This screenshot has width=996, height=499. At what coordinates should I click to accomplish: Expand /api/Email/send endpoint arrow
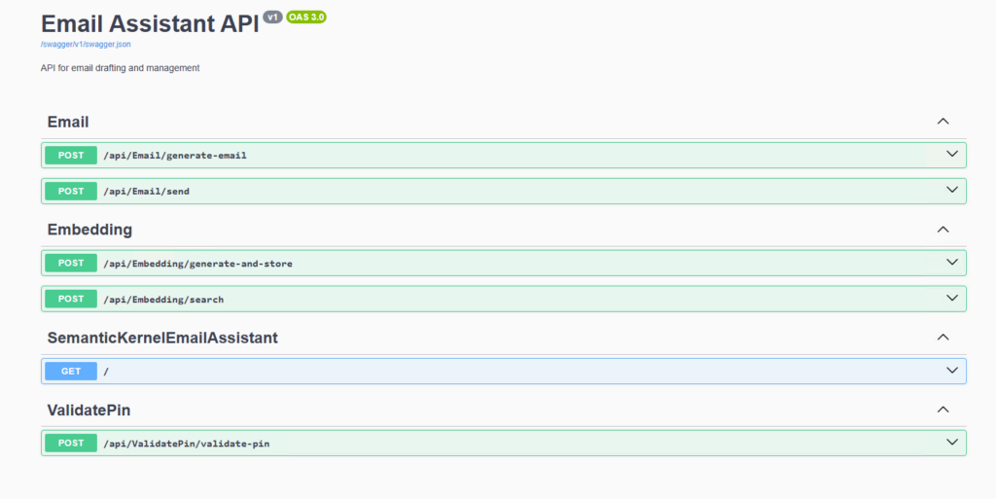click(x=951, y=190)
